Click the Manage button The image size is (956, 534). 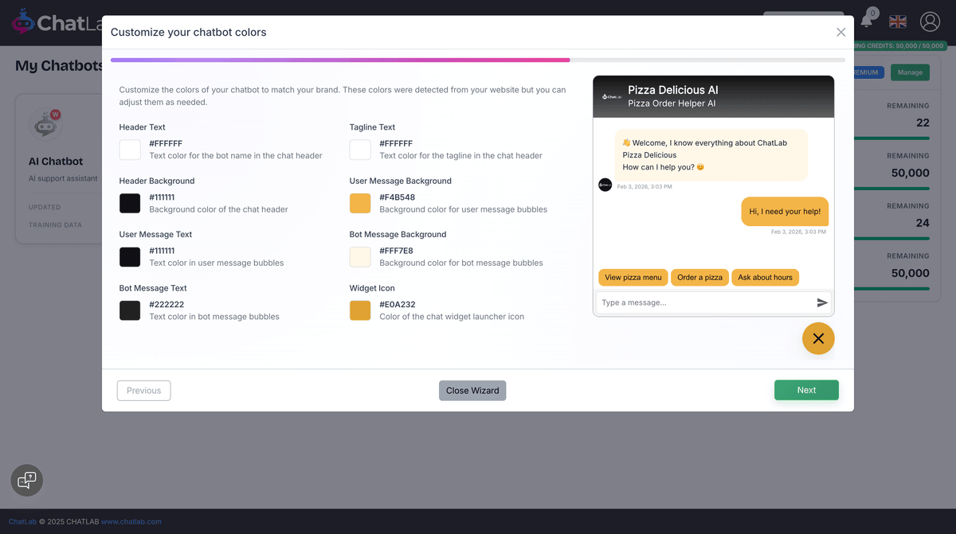910,72
